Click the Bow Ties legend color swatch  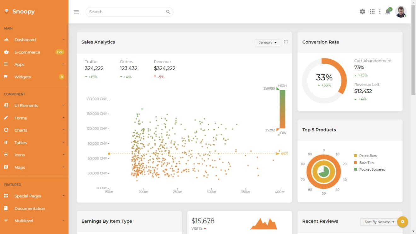[x=356, y=162]
